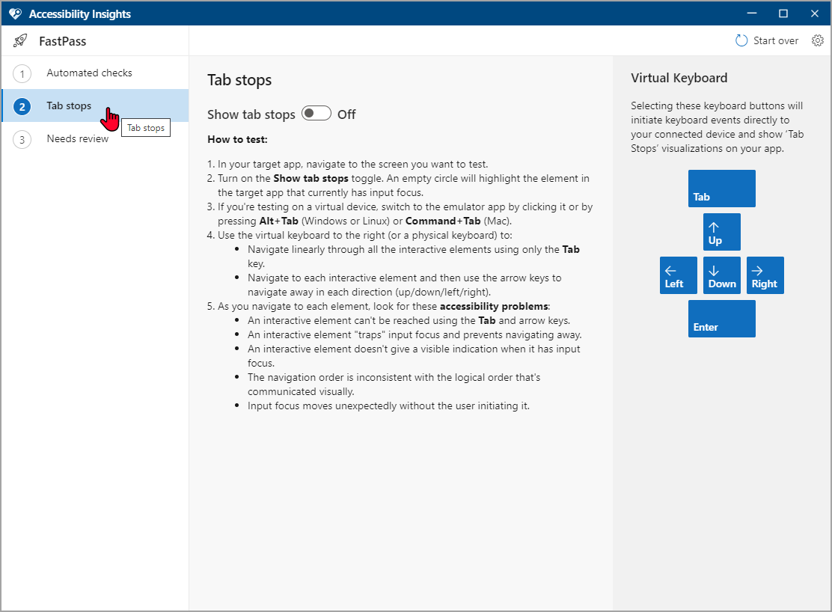Screen dimensions: 832x612
Task: Click the FastPass title text
Action: coord(63,41)
